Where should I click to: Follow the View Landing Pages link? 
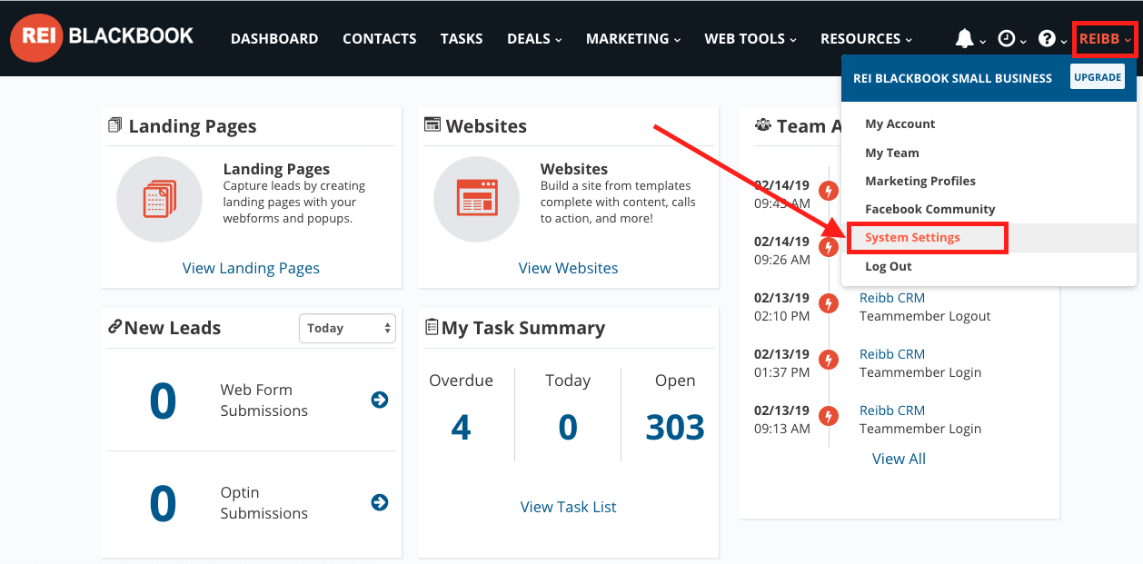tap(251, 268)
